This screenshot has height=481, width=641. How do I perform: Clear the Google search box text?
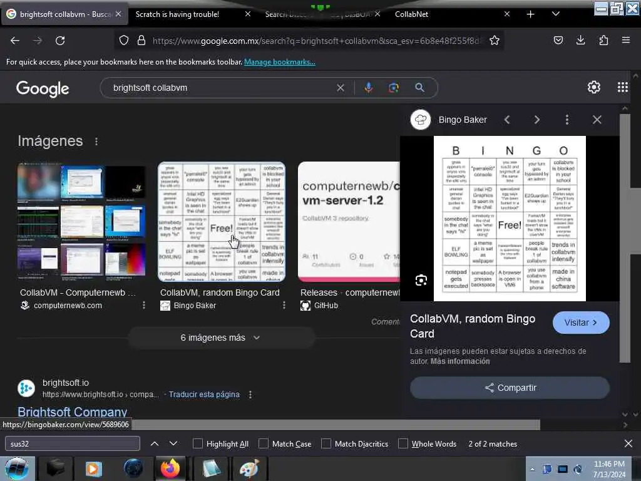click(x=340, y=88)
